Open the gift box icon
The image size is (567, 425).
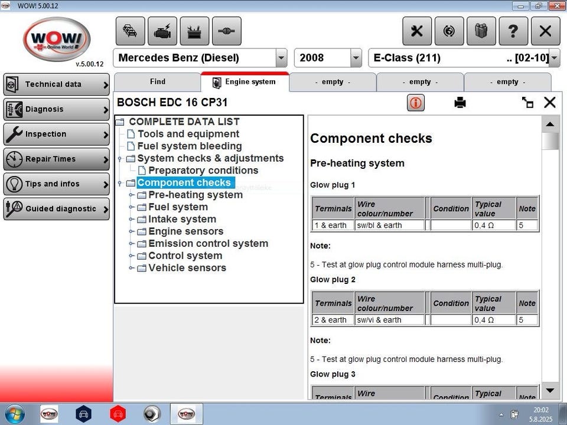point(481,31)
